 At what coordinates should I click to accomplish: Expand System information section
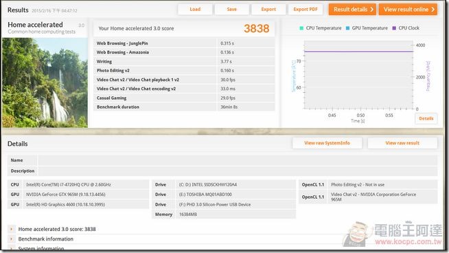coord(11,248)
